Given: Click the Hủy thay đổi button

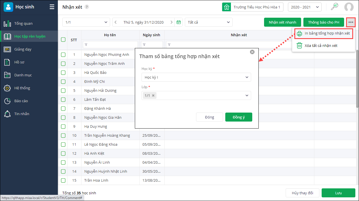Looking at the screenshot, I should (303, 193).
